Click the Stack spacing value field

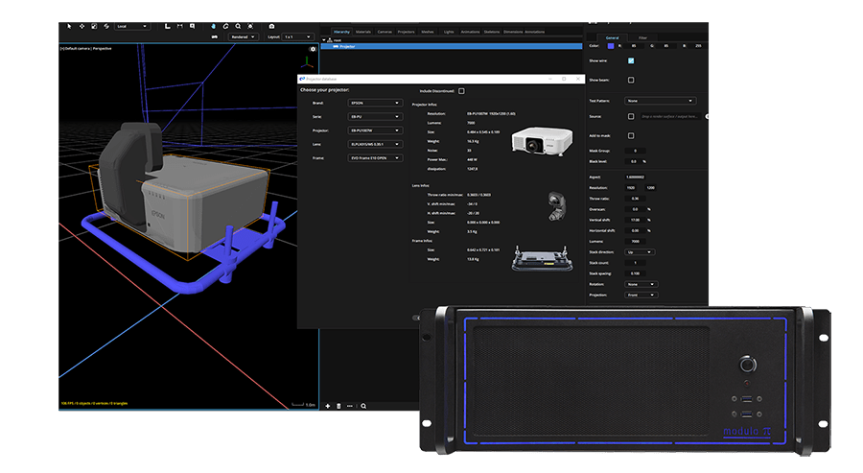pos(635,273)
